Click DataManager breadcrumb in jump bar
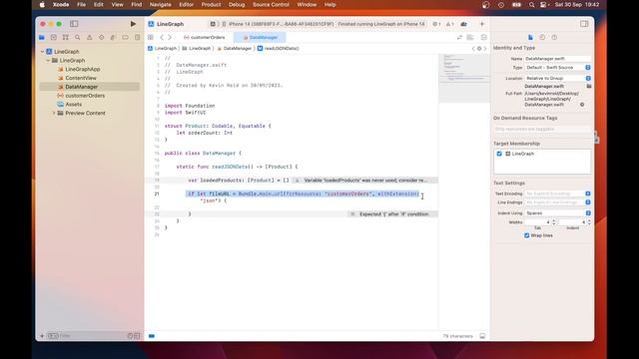The height and width of the screenshot is (359, 639). [235, 49]
